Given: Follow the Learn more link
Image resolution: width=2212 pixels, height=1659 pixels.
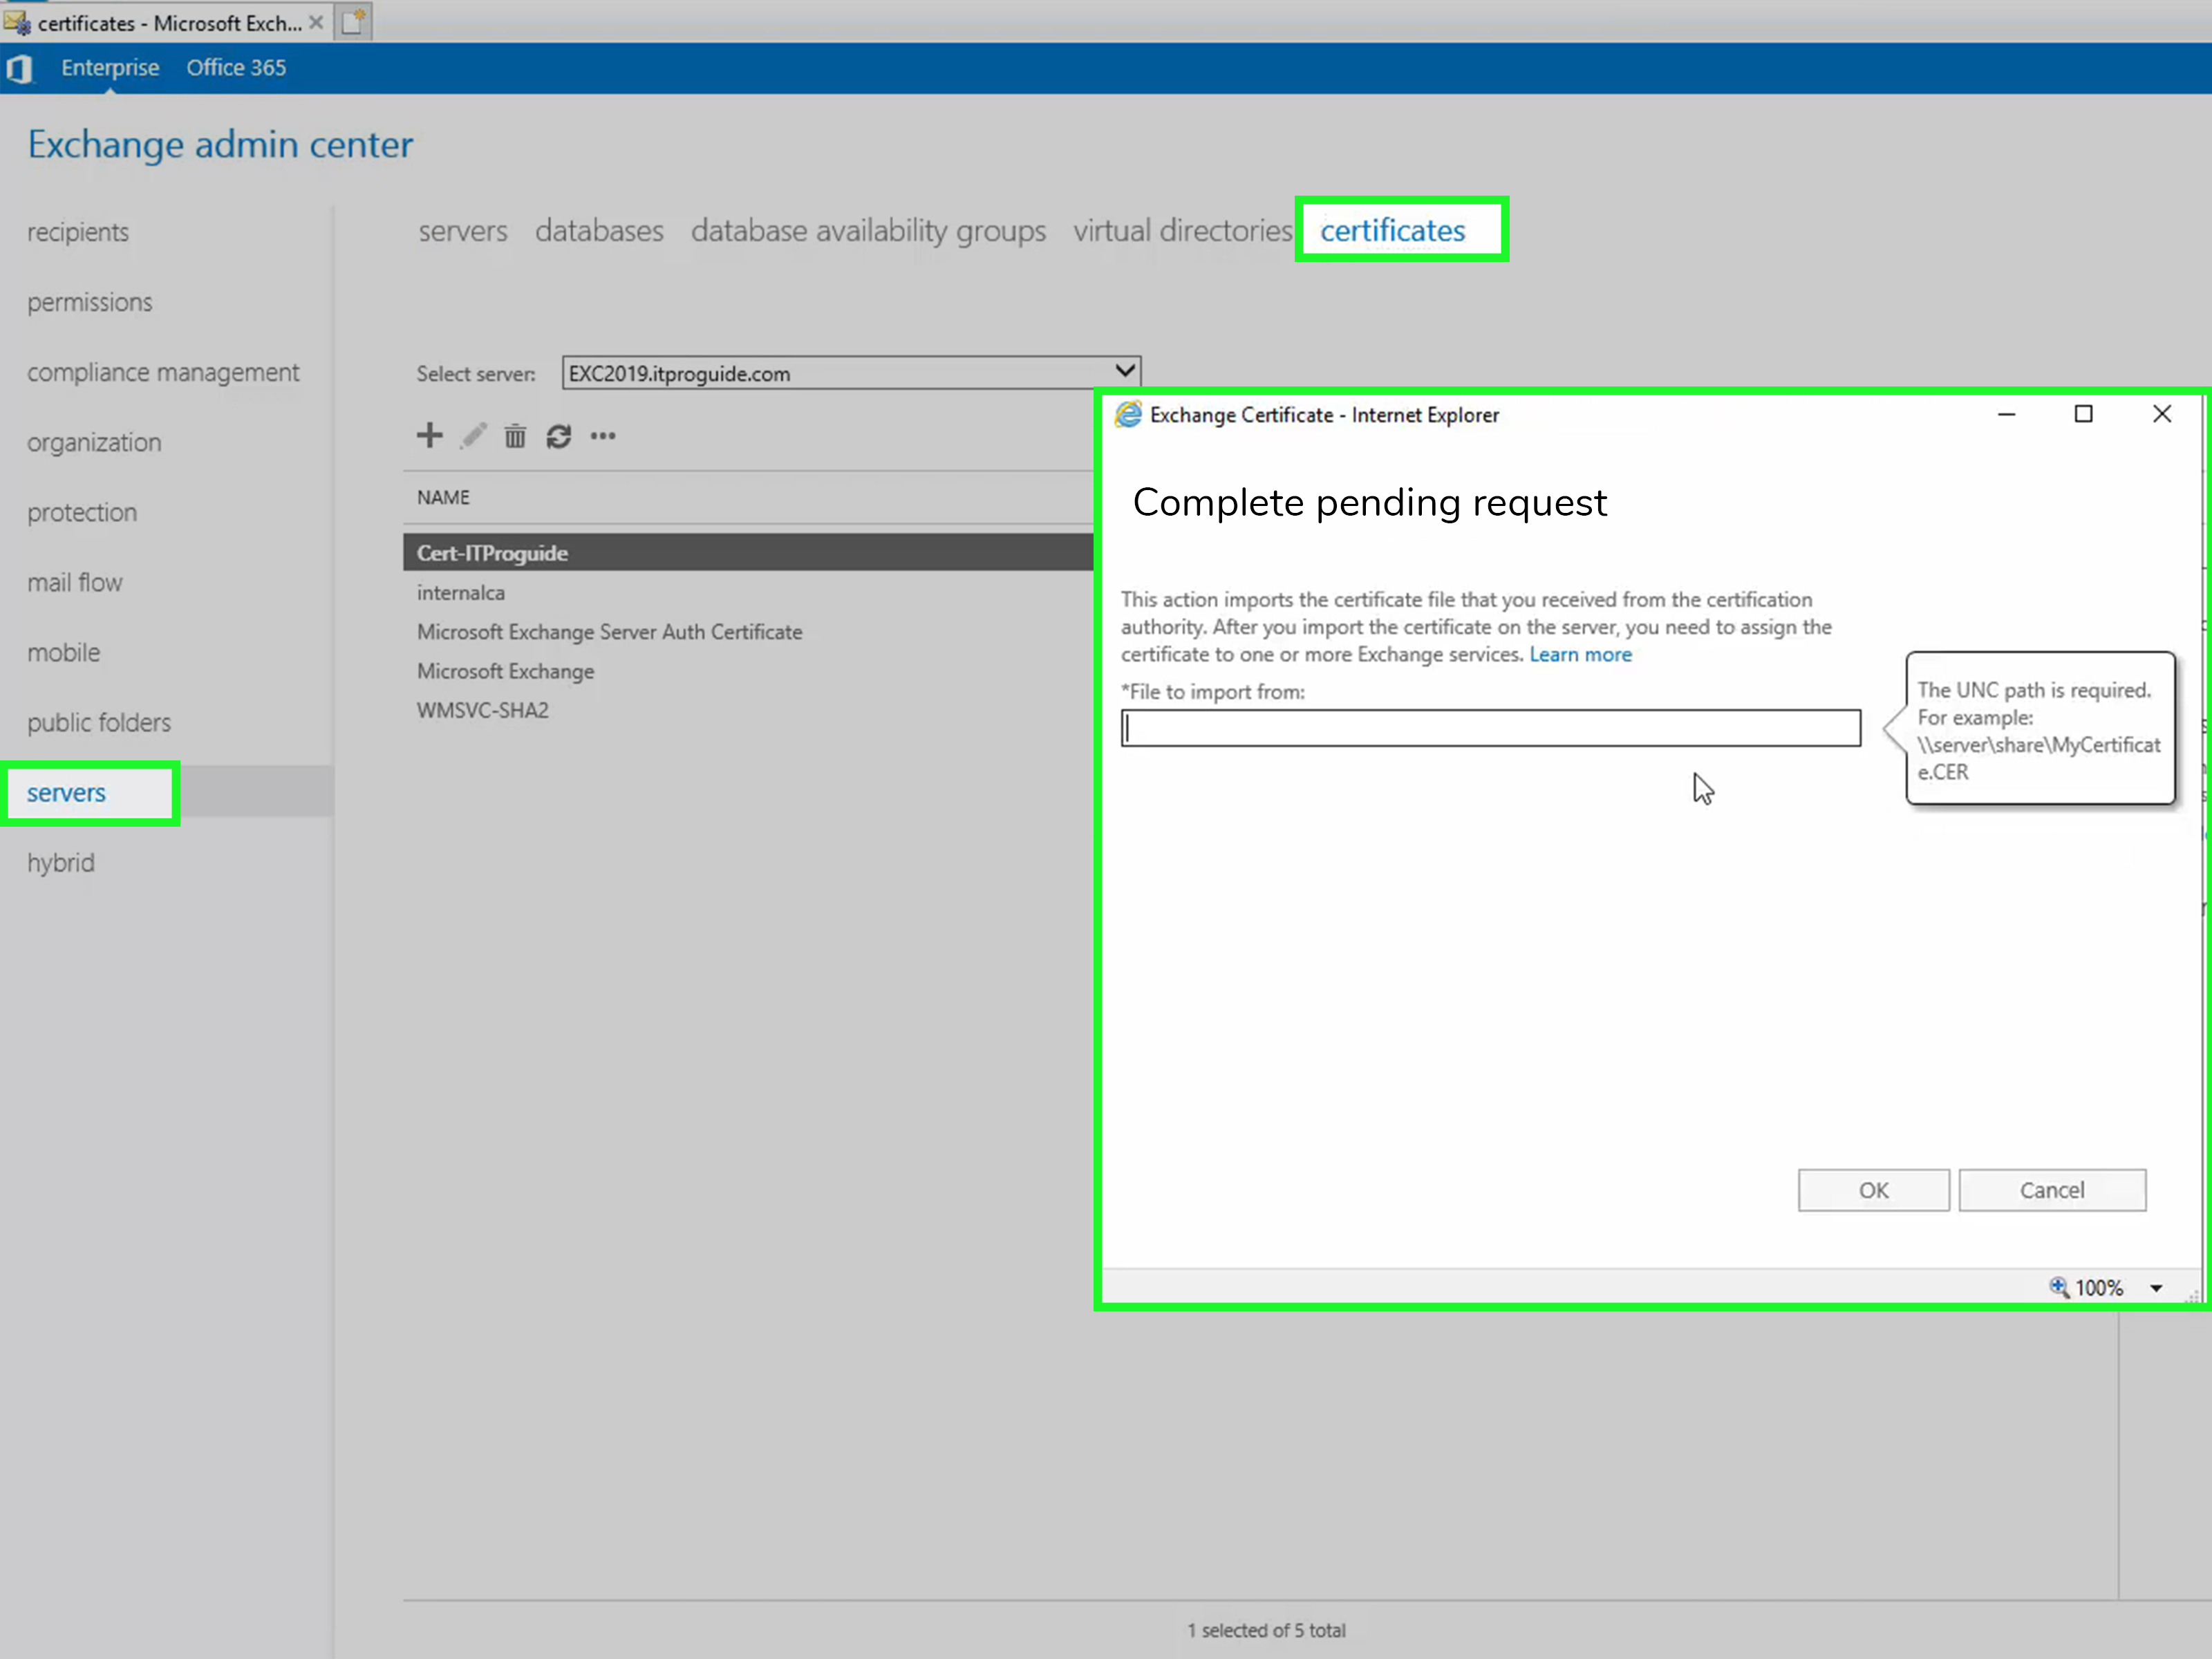Looking at the screenshot, I should [1580, 654].
